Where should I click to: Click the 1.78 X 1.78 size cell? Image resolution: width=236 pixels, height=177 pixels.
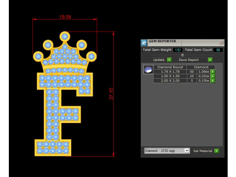click(170, 72)
